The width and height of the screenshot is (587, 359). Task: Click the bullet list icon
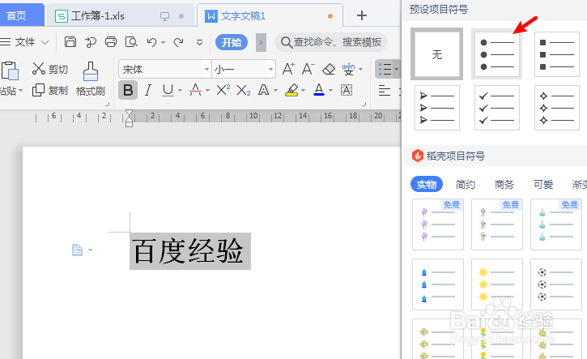pyautogui.click(x=385, y=69)
